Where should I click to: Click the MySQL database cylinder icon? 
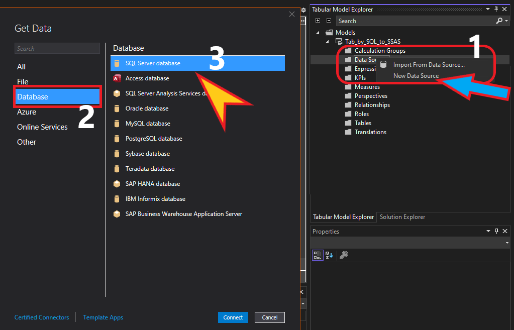(x=117, y=124)
